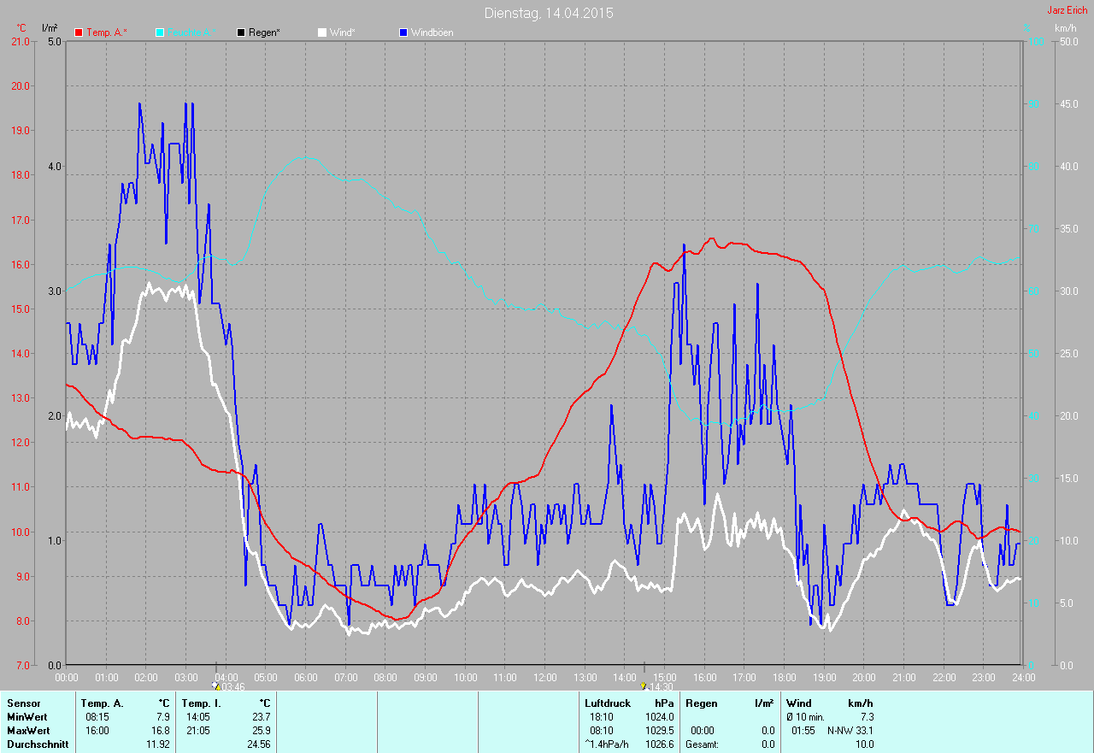The image size is (1094, 753).
Task: Click the black Regen legend square
Action: tap(241, 32)
